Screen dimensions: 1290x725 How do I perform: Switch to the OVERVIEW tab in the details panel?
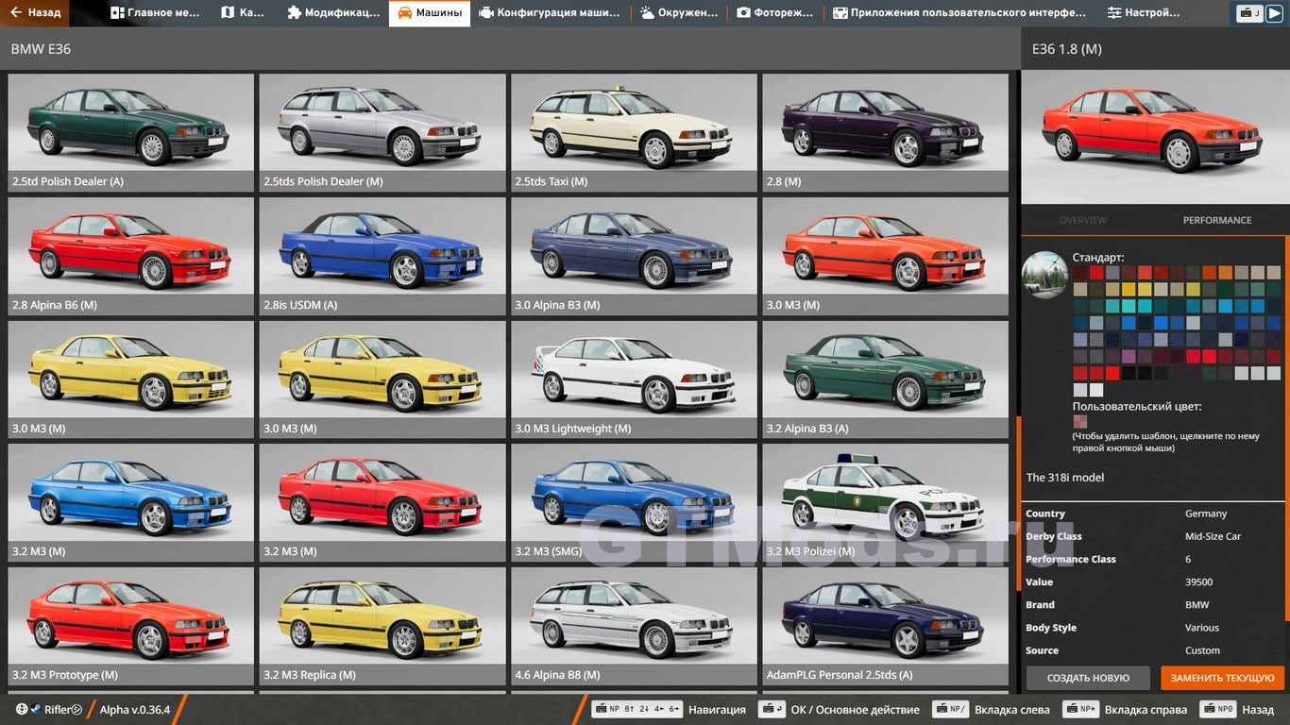tap(1082, 220)
